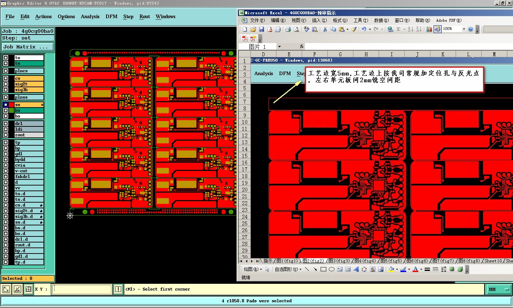Viewport: 513px width, 308px height.
Task: Click the Open file icon in Excel toolbar
Action: (x=253, y=29)
